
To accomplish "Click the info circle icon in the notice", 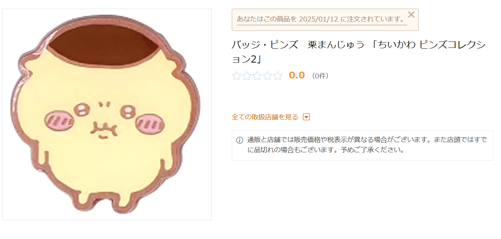I will coord(240,140).
